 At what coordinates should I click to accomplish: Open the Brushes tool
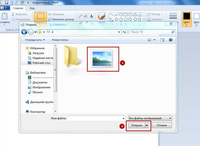(x=102, y=16)
